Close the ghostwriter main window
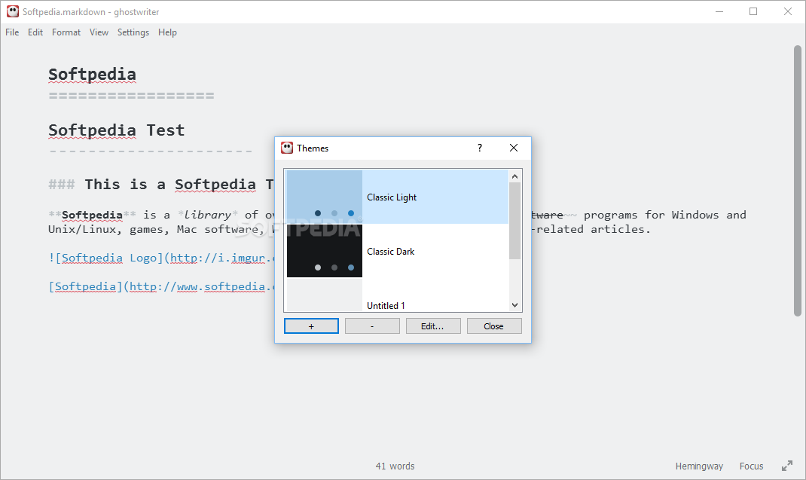 (x=787, y=11)
